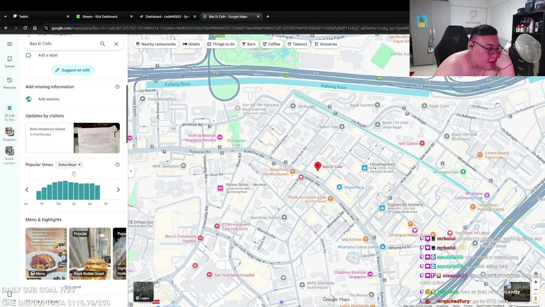Click the Mai Kitchen restaurant pin
Image resolution: width=545 pixels, height=307 pixels.
tap(365, 239)
